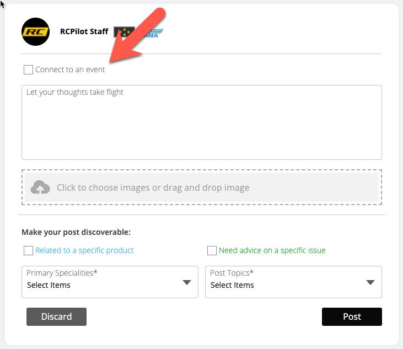Click the 'Connect to an event' label text
This screenshot has width=403, height=349.
tap(70, 70)
